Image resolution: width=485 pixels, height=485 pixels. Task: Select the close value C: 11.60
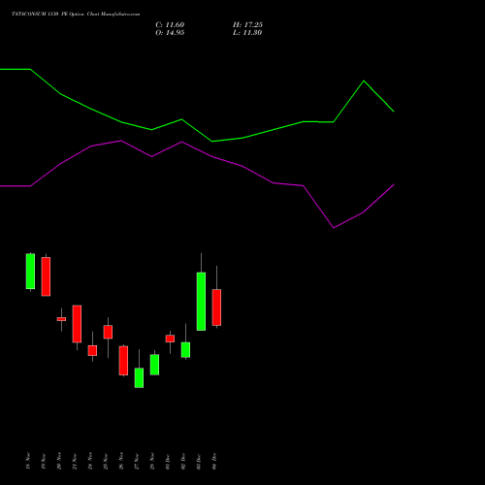pyautogui.click(x=170, y=25)
